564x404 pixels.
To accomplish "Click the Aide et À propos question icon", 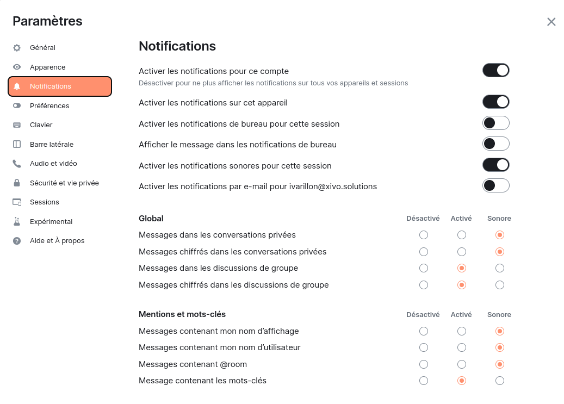I will [x=17, y=241].
